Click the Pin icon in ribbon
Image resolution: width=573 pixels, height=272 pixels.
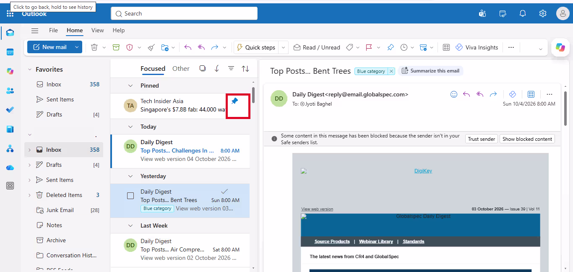click(391, 47)
